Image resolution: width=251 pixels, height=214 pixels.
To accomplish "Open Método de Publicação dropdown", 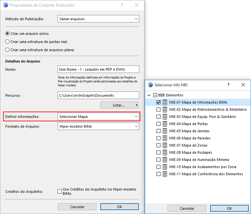I will (98, 19).
